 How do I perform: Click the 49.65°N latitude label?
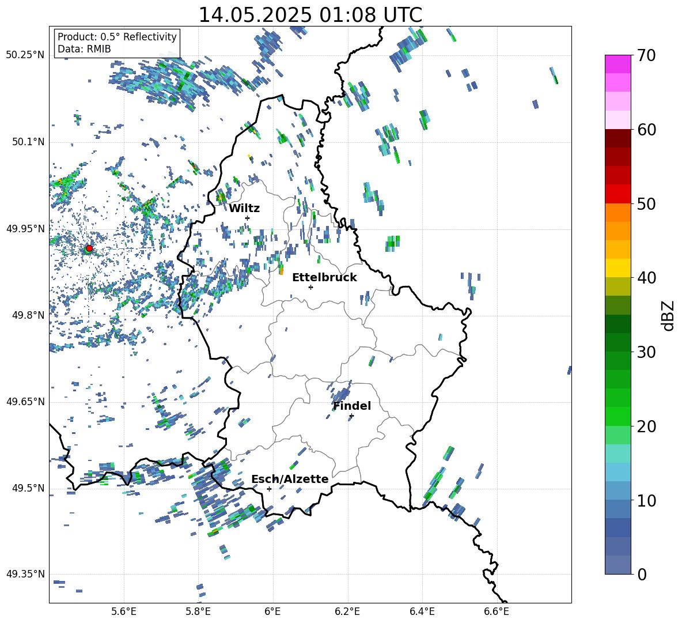tap(25, 402)
